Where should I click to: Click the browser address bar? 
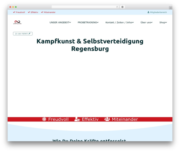pyautogui.click(x=85, y=7)
